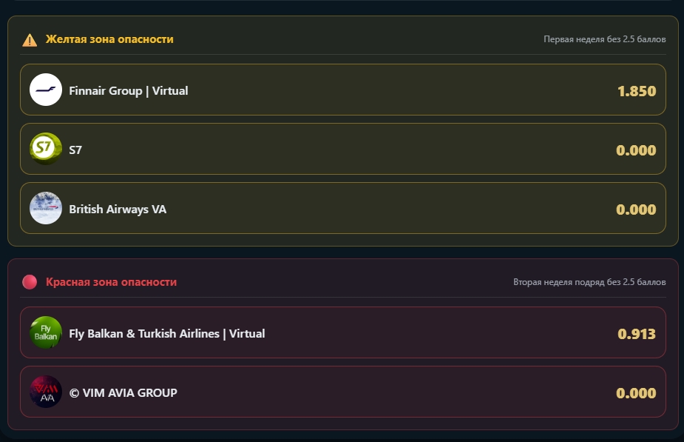
Task: Click Finnair's 1.850 score value
Action: 636,91
